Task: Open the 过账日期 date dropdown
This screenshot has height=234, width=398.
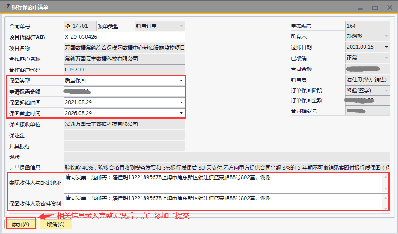Action: pyautogui.click(x=386, y=47)
